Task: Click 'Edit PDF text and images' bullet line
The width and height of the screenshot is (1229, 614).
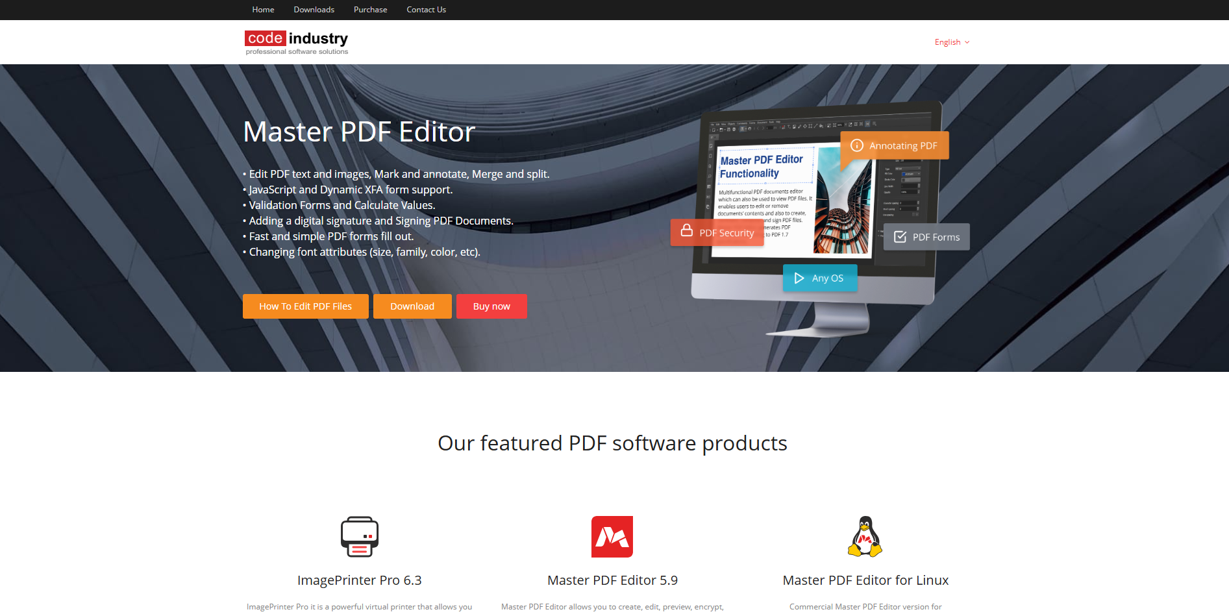Action: coord(396,174)
